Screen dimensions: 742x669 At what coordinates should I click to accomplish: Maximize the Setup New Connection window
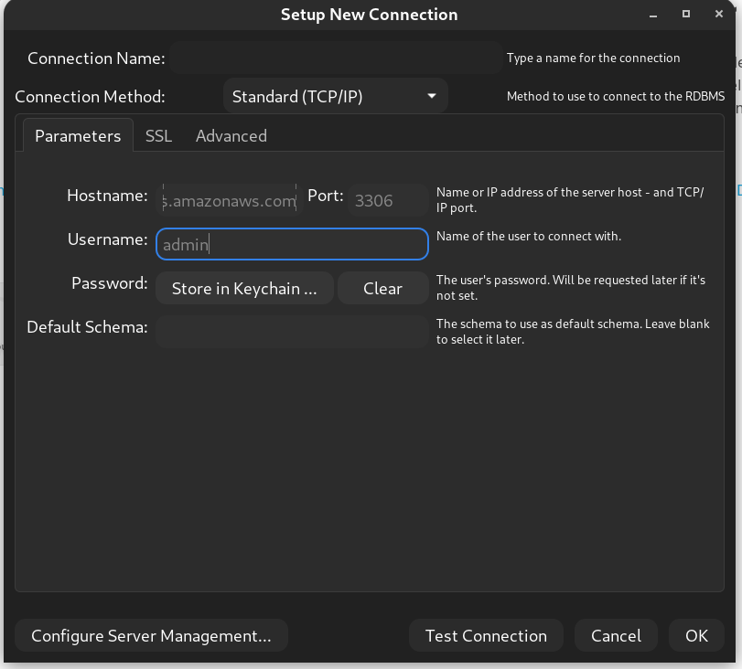[x=686, y=15]
